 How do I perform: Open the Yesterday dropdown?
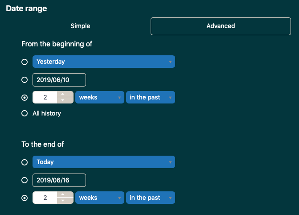[103, 62]
